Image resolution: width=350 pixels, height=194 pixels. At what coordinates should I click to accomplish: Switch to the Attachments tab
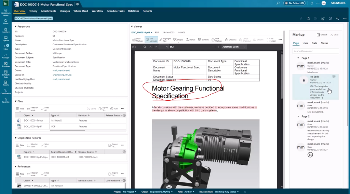click(49, 11)
